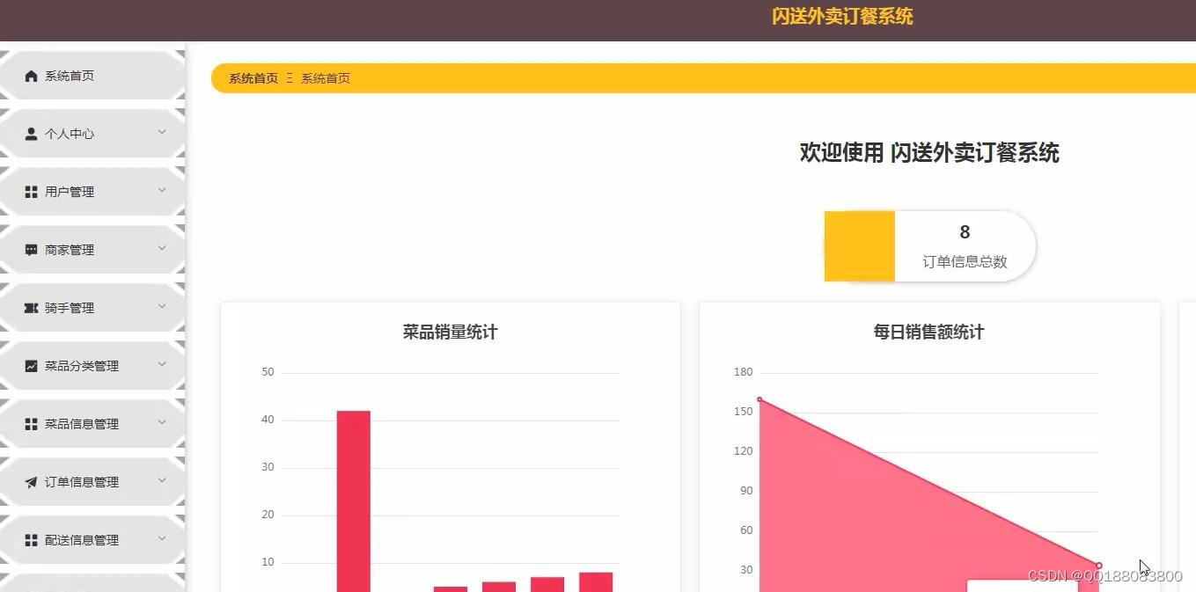Open the 菜品分类管理 sidebar menu
1196x592 pixels.
click(x=92, y=366)
